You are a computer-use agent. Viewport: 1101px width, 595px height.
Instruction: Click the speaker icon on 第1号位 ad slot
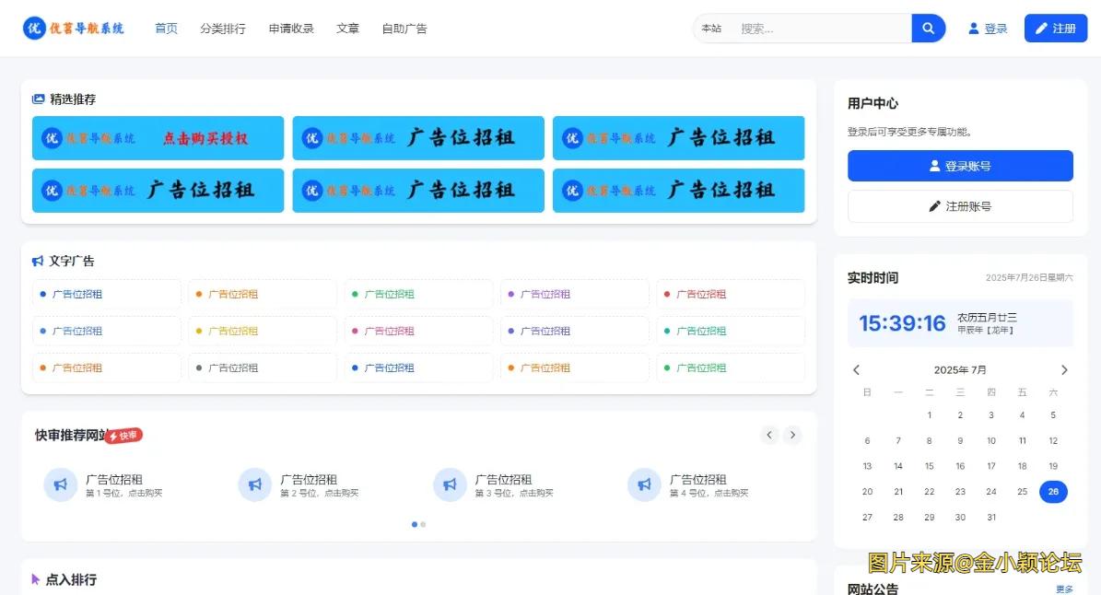point(60,484)
